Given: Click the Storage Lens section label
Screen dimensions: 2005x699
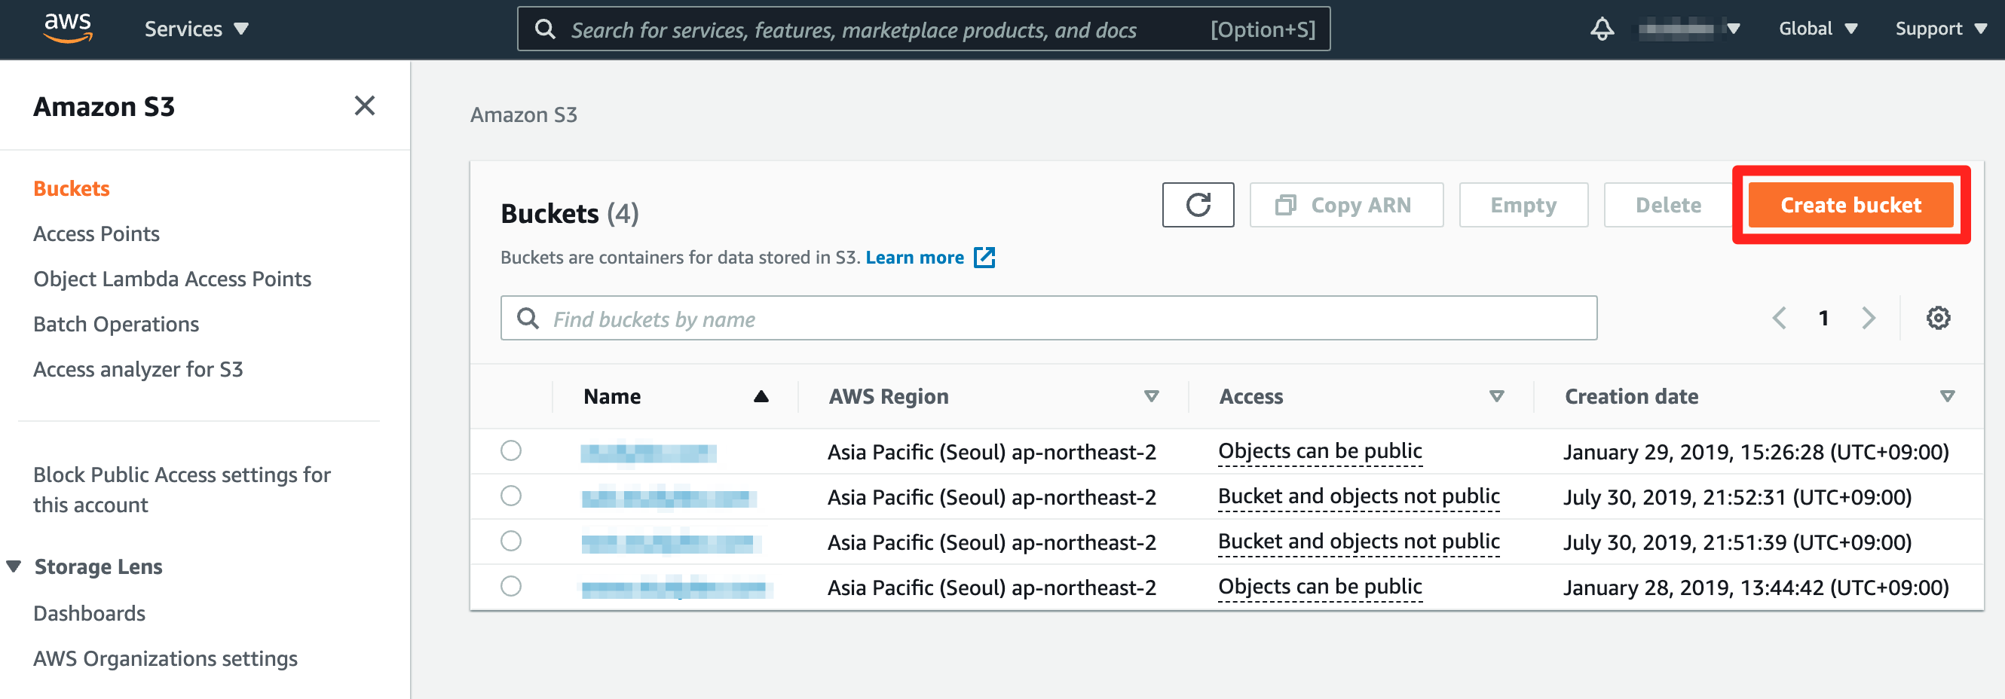Looking at the screenshot, I should [x=98, y=567].
